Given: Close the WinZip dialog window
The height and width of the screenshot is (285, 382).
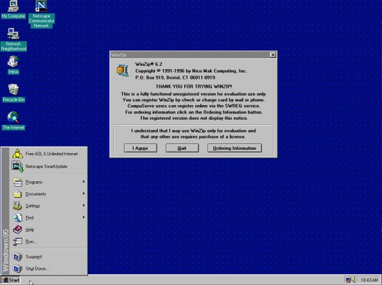Looking at the screenshot, I should [273, 54].
